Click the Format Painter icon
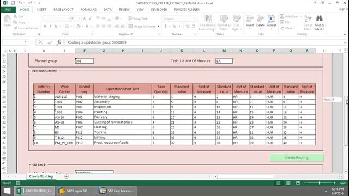This screenshot has height=196, width=349. (15, 28)
